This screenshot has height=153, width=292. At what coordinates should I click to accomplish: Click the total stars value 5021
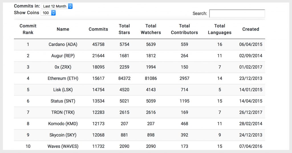pos(124,101)
